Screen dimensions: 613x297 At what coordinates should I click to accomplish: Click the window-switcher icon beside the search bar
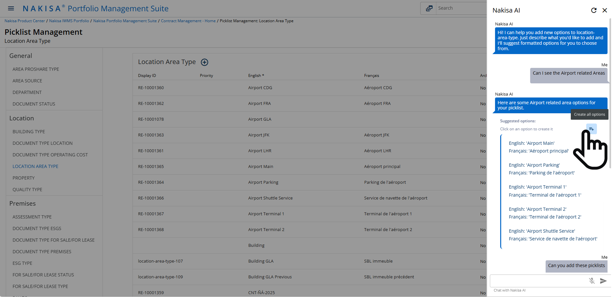[x=428, y=8]
